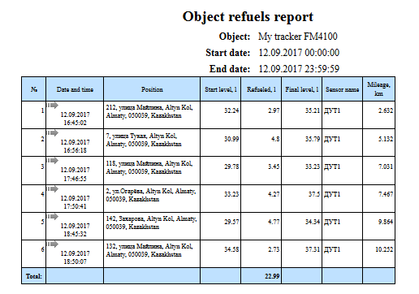Screen dimensions: 419x294
Task: Click the arrow icon in row 1
Action: click(53, 106)
